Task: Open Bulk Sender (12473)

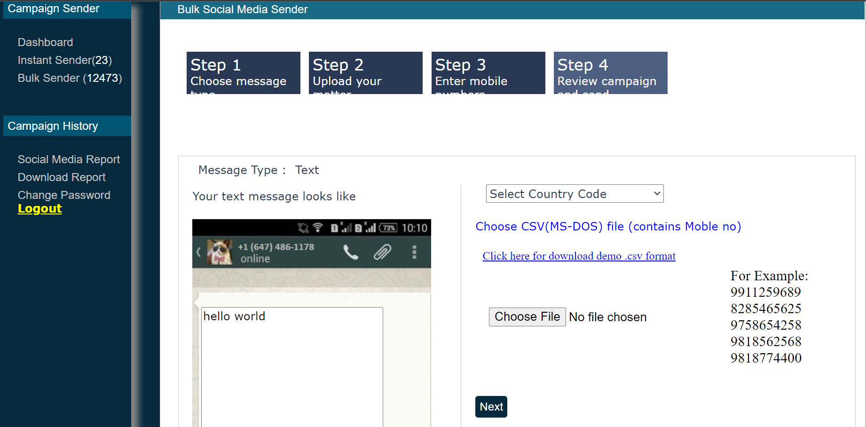Action: click(70, 78)
